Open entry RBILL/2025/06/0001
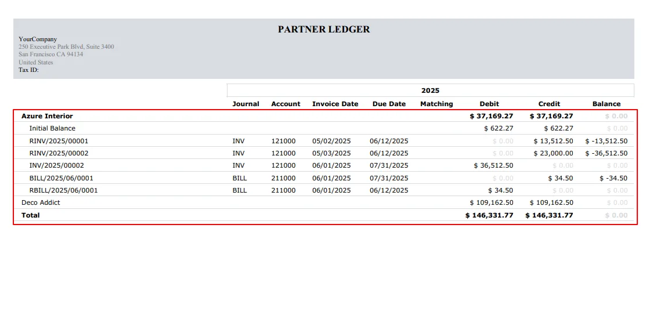This screenshot has width=646, height=315. click(x=63, y=191)
